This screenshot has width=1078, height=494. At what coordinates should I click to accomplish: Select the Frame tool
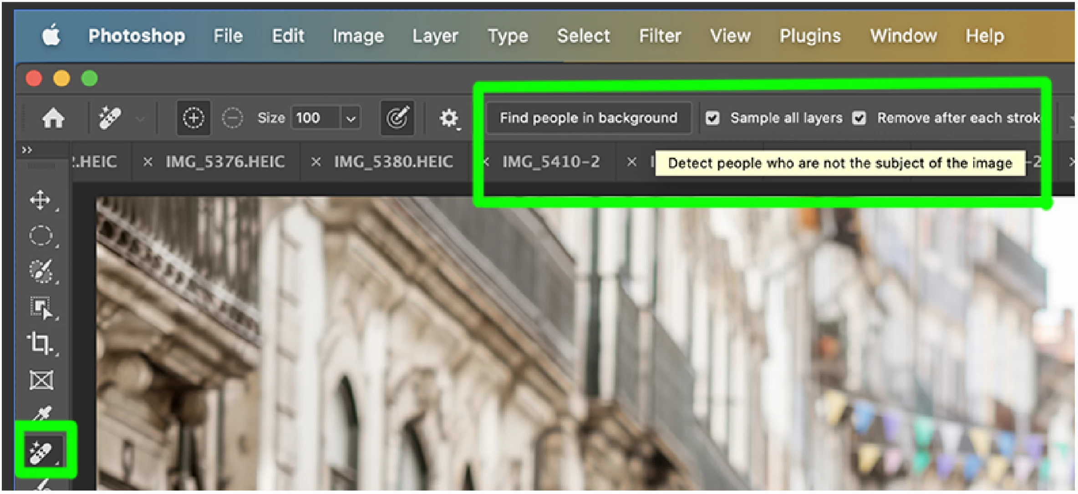click(41, 380)
